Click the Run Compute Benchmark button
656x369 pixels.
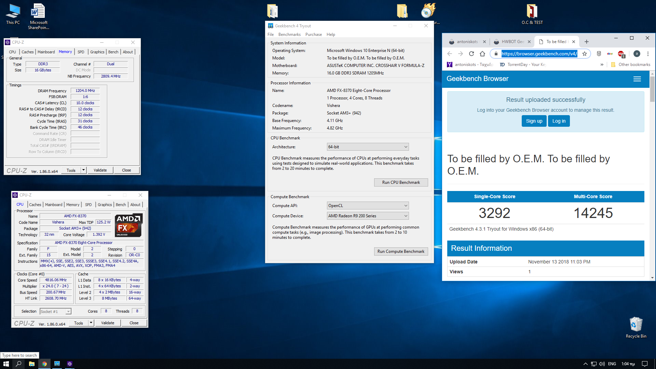click(401, 251)
